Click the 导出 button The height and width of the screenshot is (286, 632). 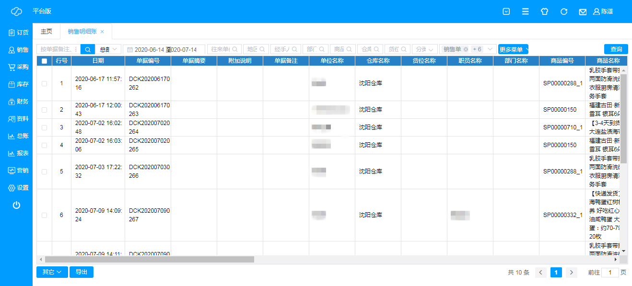[x=82, y=272]
